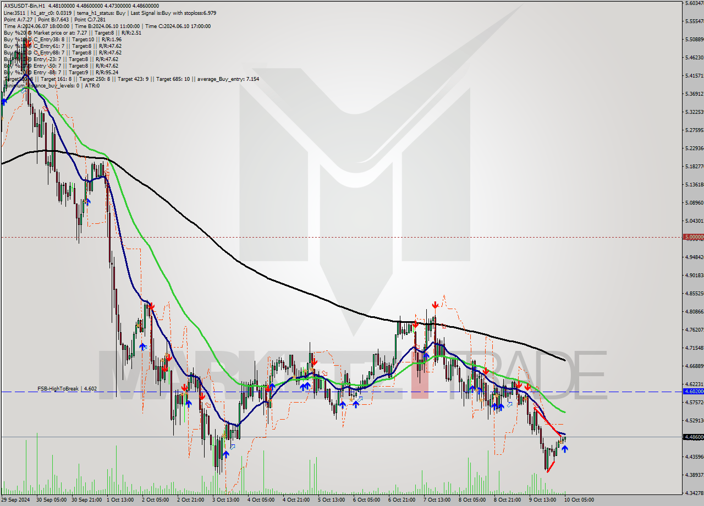Click the '4 Oct 21:00' time axis label
This screenshot has width=704, height=506.
(298, 500)
